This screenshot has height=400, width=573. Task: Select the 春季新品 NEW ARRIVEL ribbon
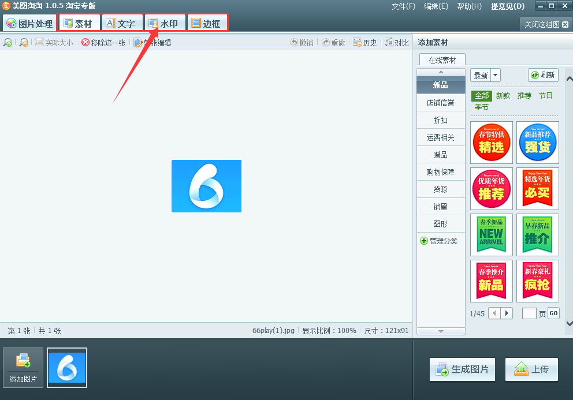click(492, 235)
